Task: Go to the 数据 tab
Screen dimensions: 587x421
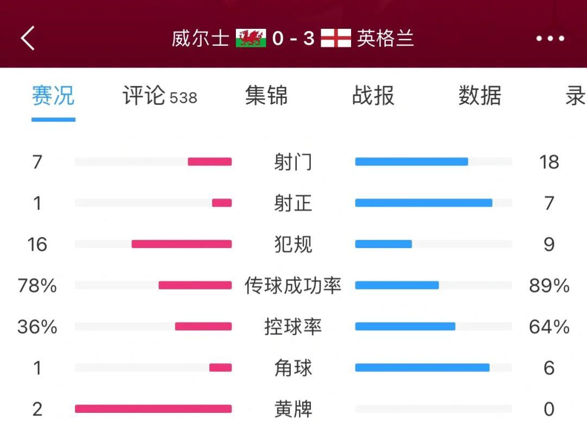Action: [480, 96]
